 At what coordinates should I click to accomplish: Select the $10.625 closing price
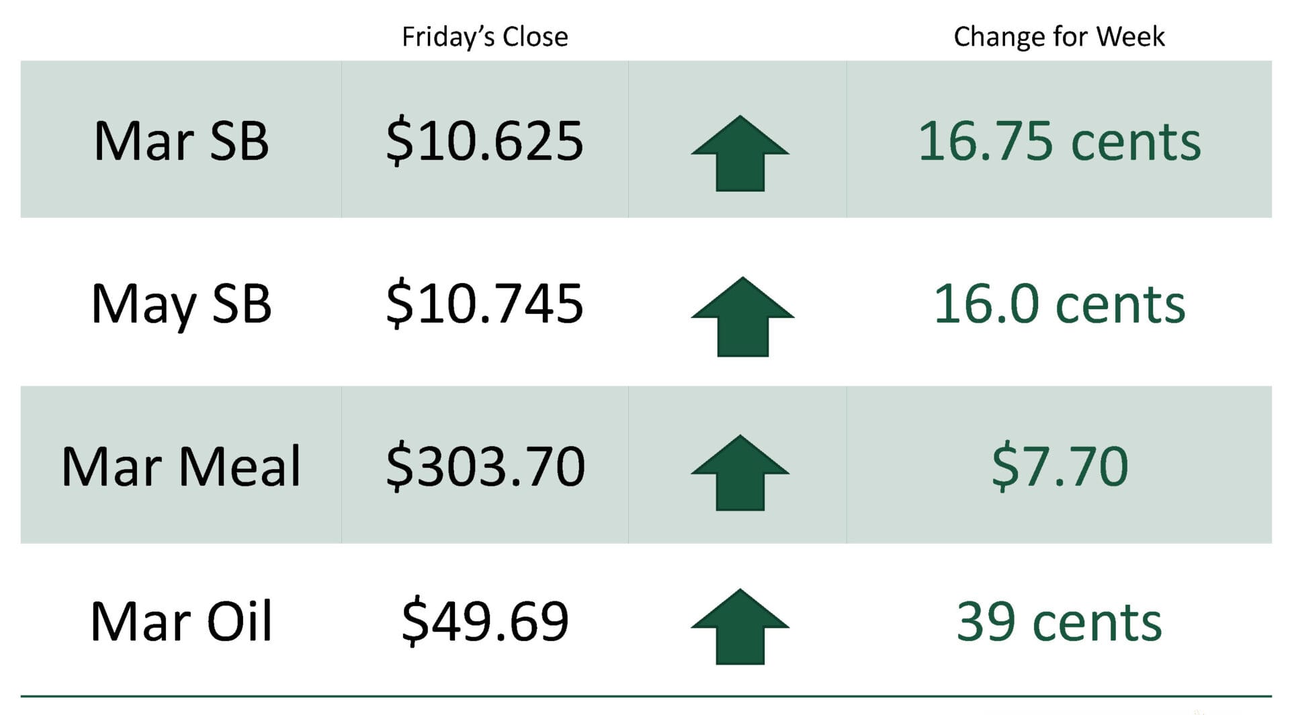[x=484, y=141]
